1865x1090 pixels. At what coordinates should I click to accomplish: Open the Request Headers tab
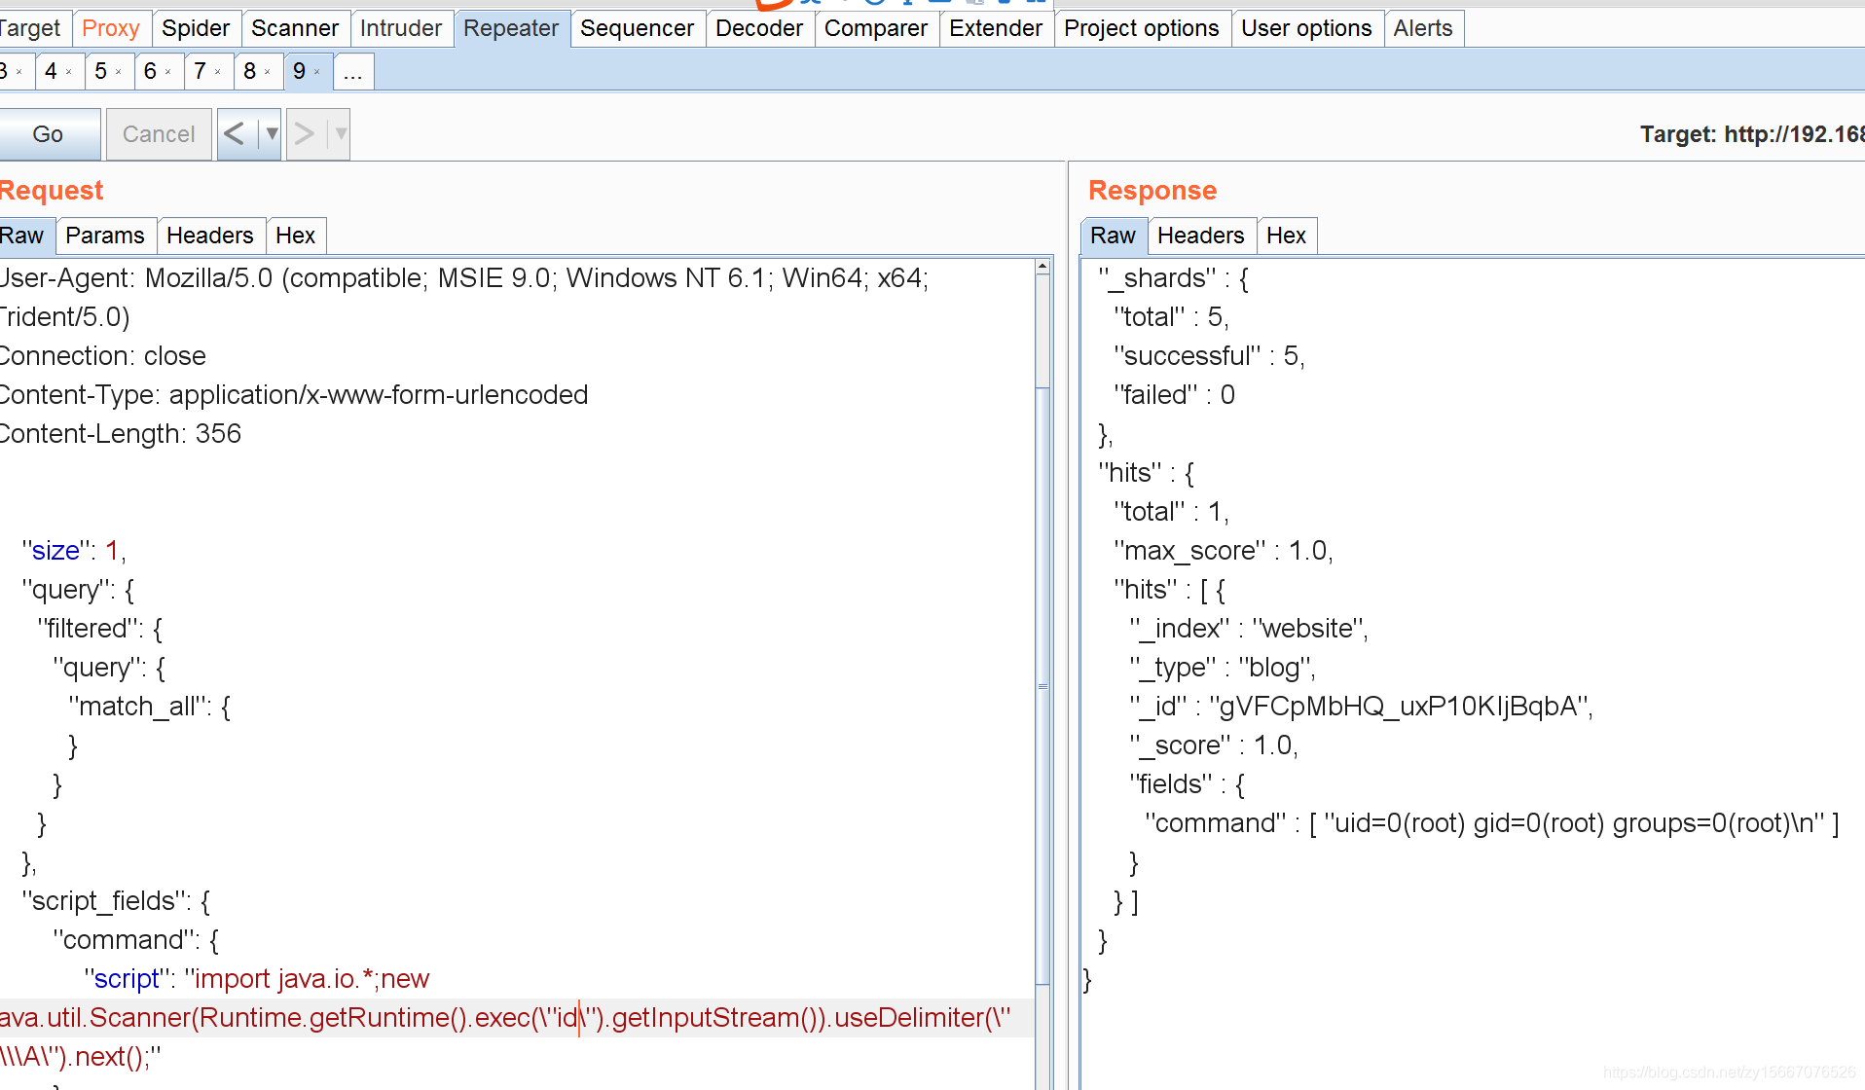[210, 236]
